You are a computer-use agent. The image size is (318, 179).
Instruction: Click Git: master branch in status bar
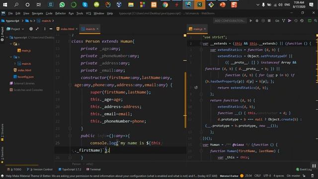click(293, 176)
